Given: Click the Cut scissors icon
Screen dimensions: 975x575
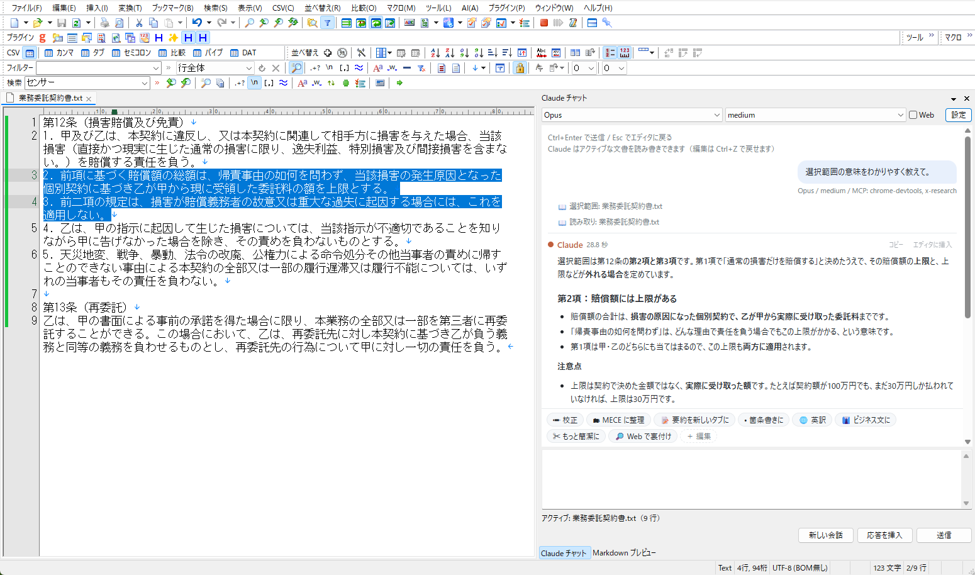Looking at the screenshot, I should click(x=139, y=23).
